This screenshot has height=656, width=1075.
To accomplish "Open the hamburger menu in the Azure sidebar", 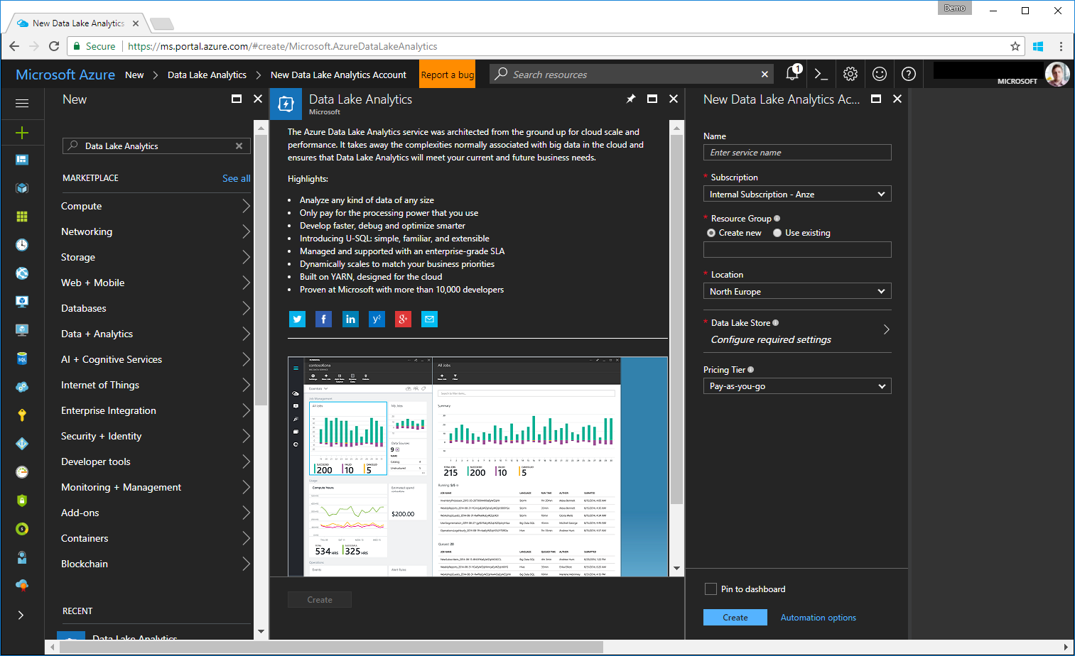I will (22, 104).
